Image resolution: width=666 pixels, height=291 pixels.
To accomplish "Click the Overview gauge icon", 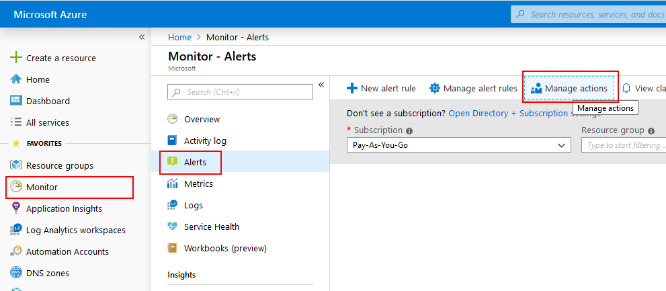I will (x=172, y=120).
